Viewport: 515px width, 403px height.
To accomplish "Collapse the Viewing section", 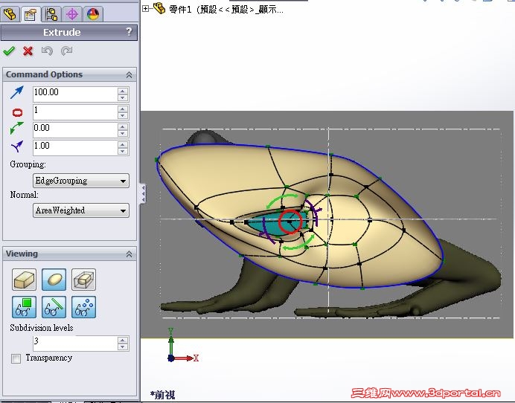I will 129,254.
